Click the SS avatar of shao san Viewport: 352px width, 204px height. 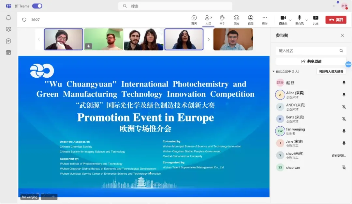tap(280, 167)
